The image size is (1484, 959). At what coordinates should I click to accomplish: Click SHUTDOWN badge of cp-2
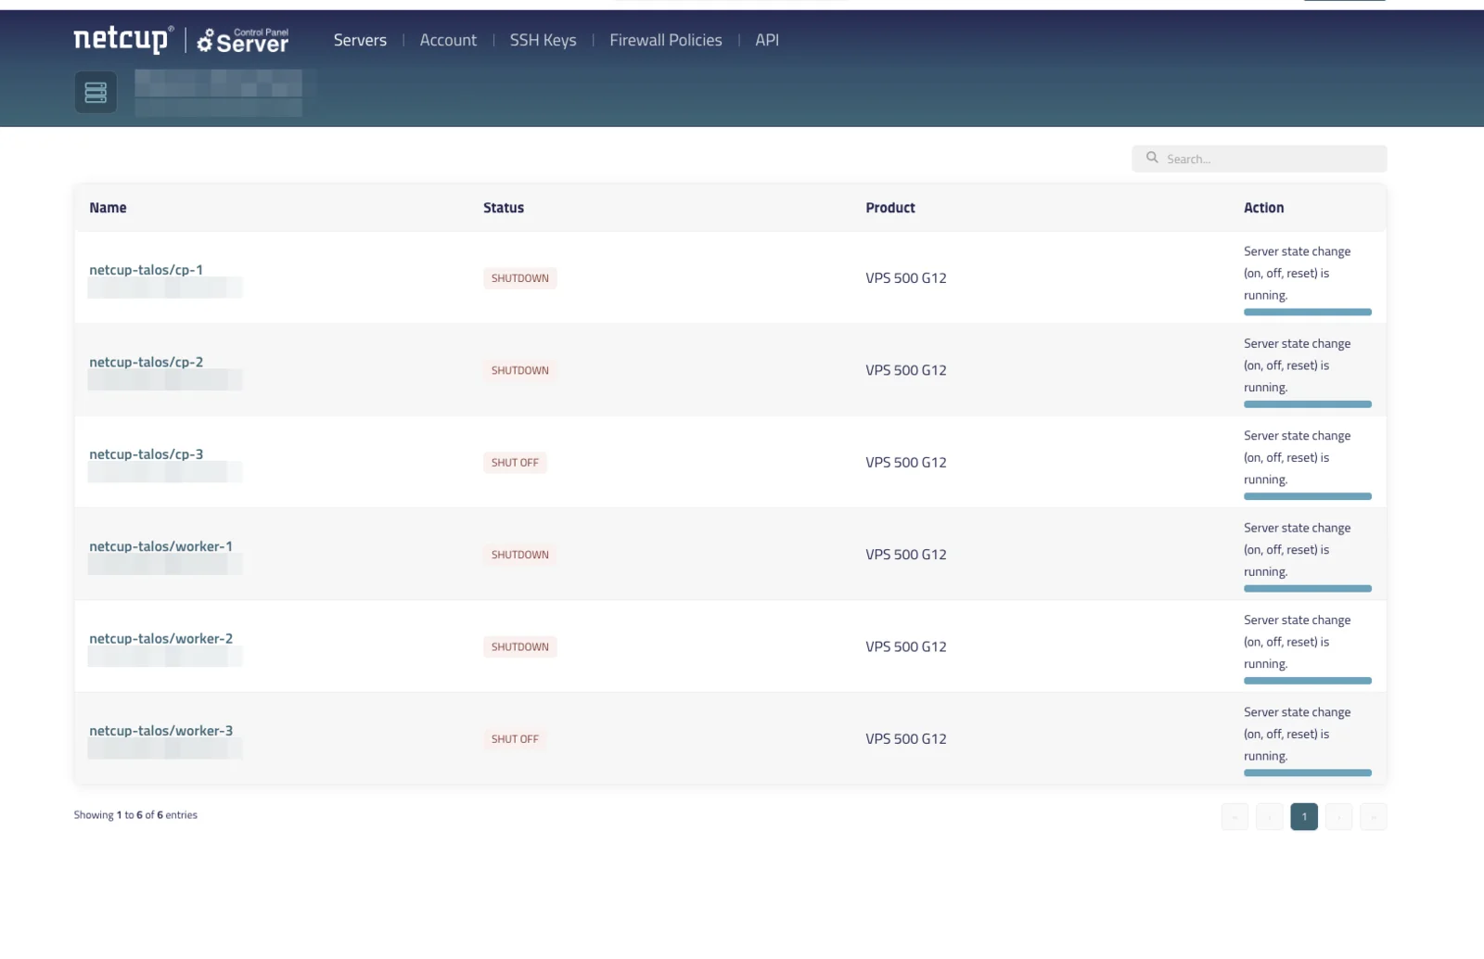(519, 370)
